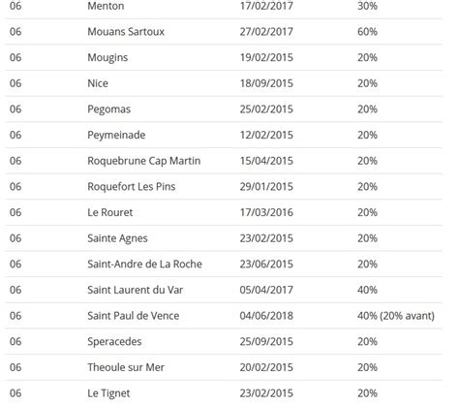Select the Le Rouret cell
Image resolution: width=459 pixels, height=405 pixels.
click(x=109, y=212)
